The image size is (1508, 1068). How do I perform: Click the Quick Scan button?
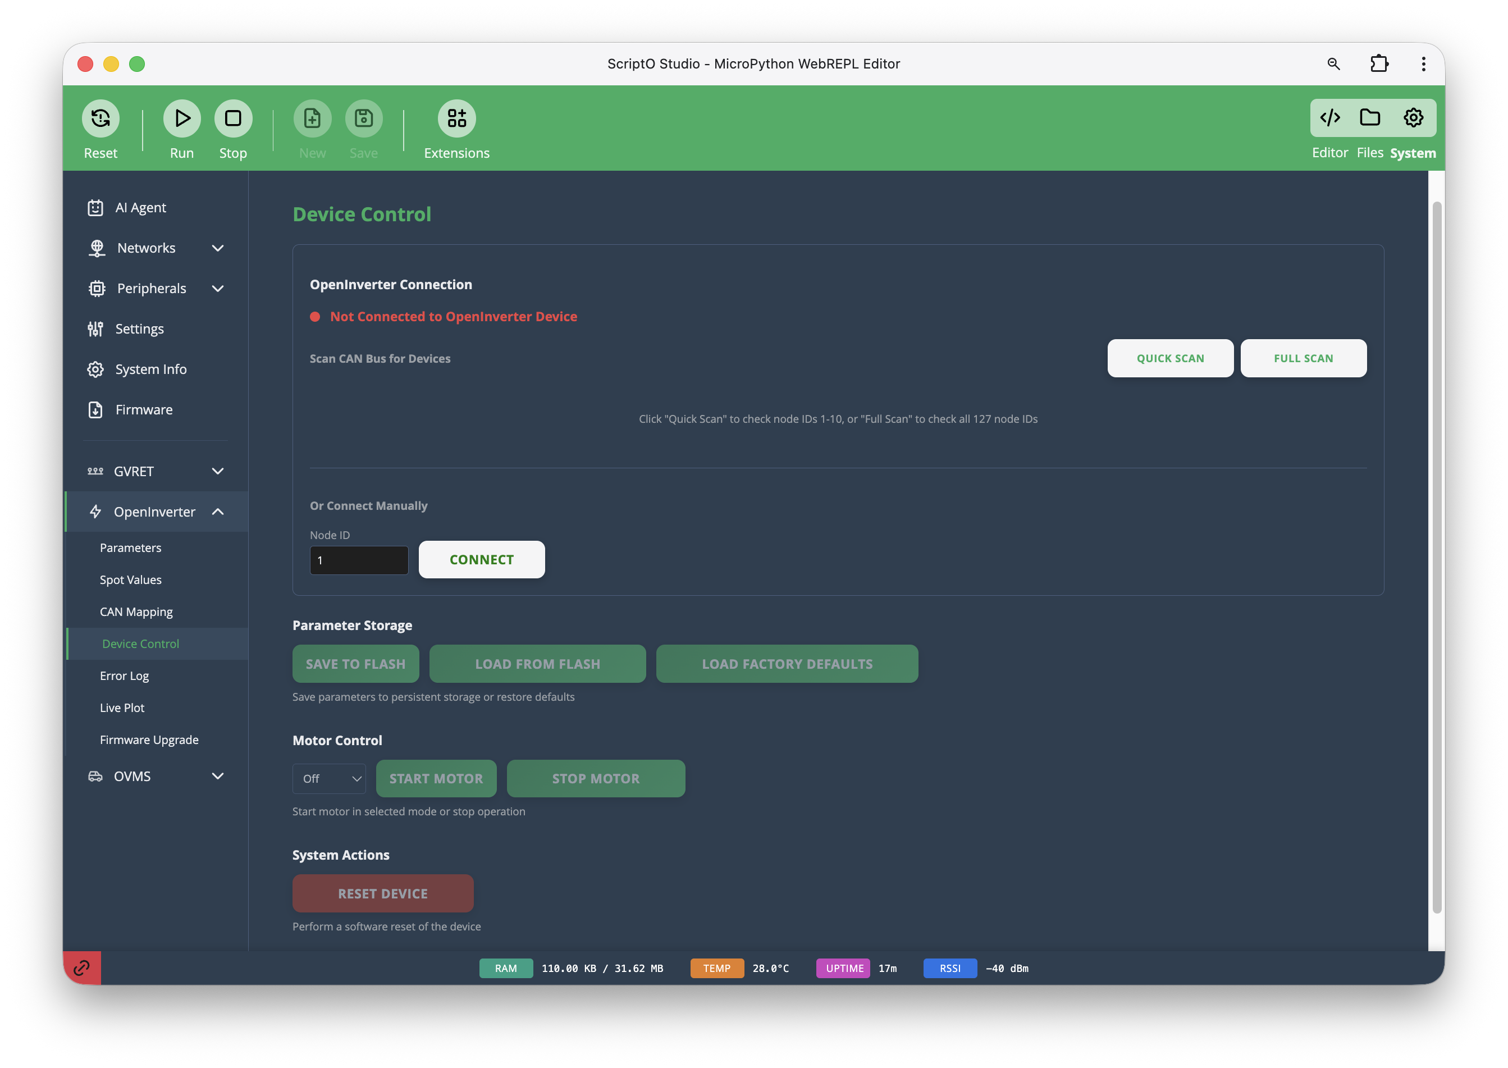click(1170, 358)
